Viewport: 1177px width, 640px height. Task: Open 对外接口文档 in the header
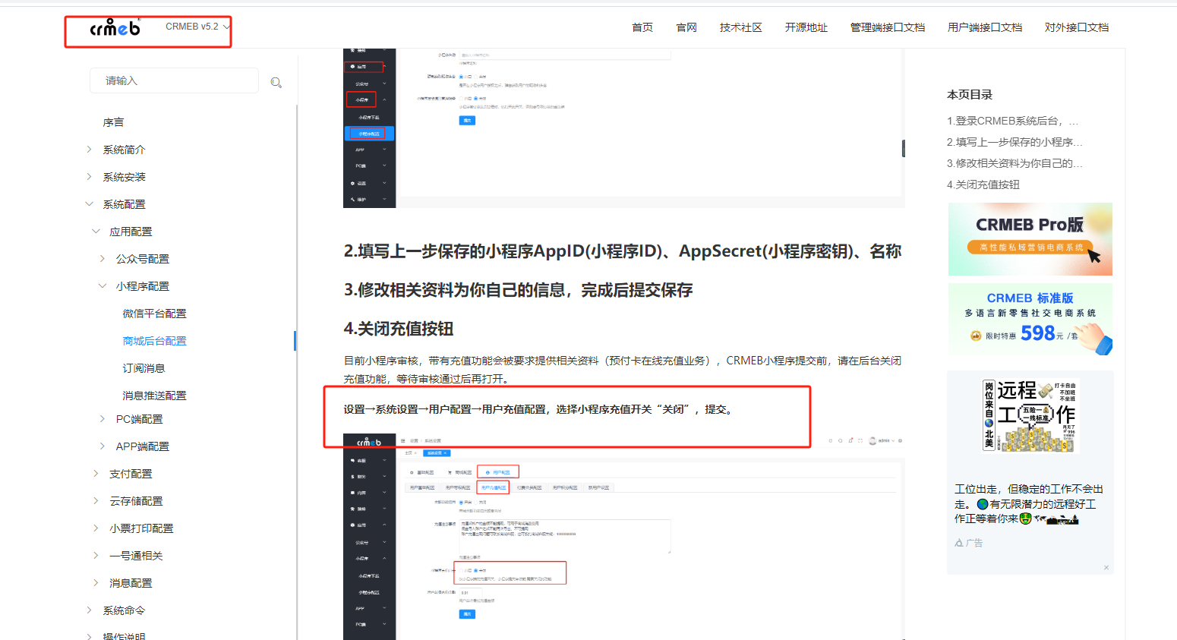[x=1077, y=27]
